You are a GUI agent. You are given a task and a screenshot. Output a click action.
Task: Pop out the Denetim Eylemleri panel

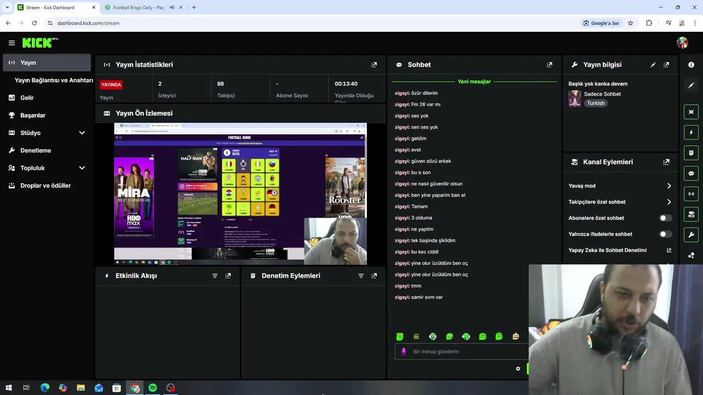tap(374, 276)
